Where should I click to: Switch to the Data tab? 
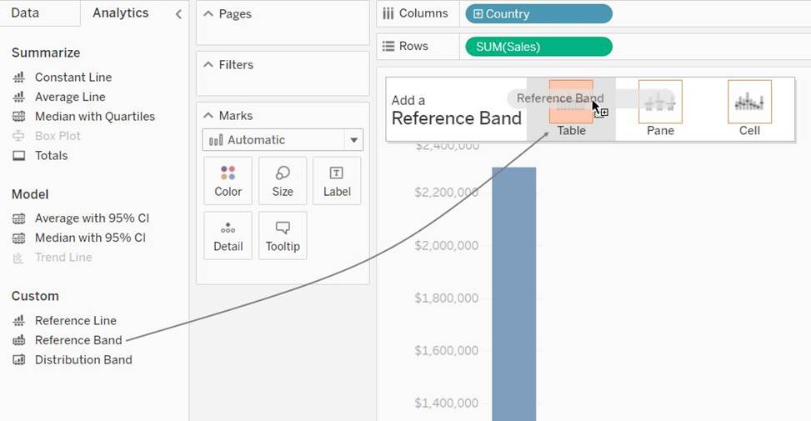pos(25,13)
